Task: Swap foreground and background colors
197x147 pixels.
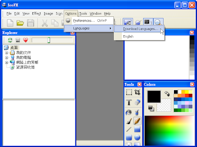Action: pyautogui.click(x=167, y=93)
